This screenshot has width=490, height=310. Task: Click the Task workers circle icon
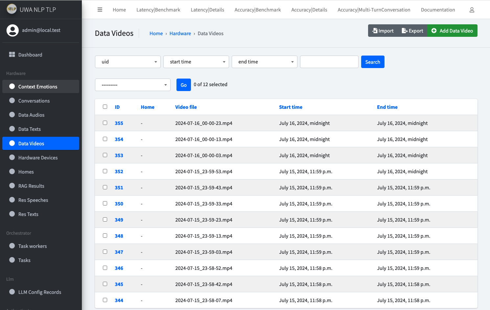pos(12,246)
